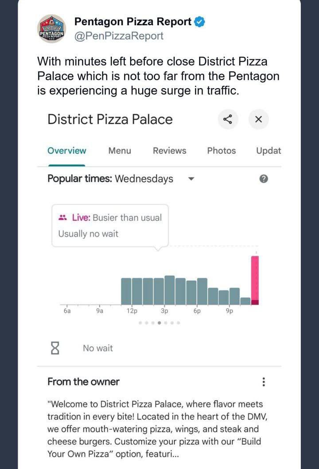Viewport: 319px width, 469px height.
Task: Select the Photos tab
Action: click(x=222, y=151)
